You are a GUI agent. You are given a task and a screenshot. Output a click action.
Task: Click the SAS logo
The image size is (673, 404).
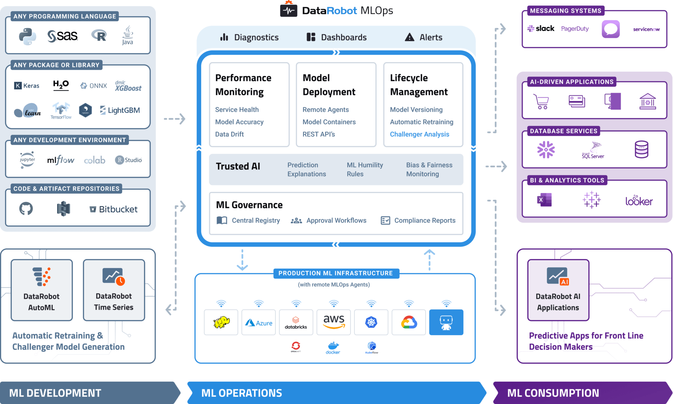coord(62,36)
